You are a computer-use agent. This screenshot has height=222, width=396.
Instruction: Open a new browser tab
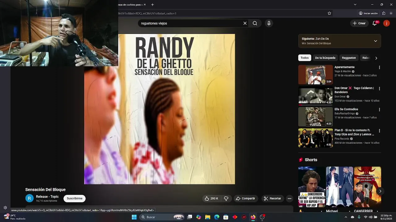pos(153,5)
